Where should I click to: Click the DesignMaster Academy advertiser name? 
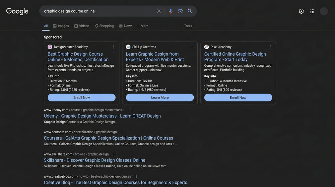71,47
